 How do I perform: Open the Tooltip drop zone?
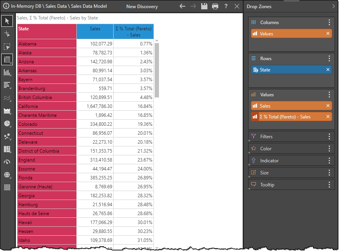[x=267, y=185]
